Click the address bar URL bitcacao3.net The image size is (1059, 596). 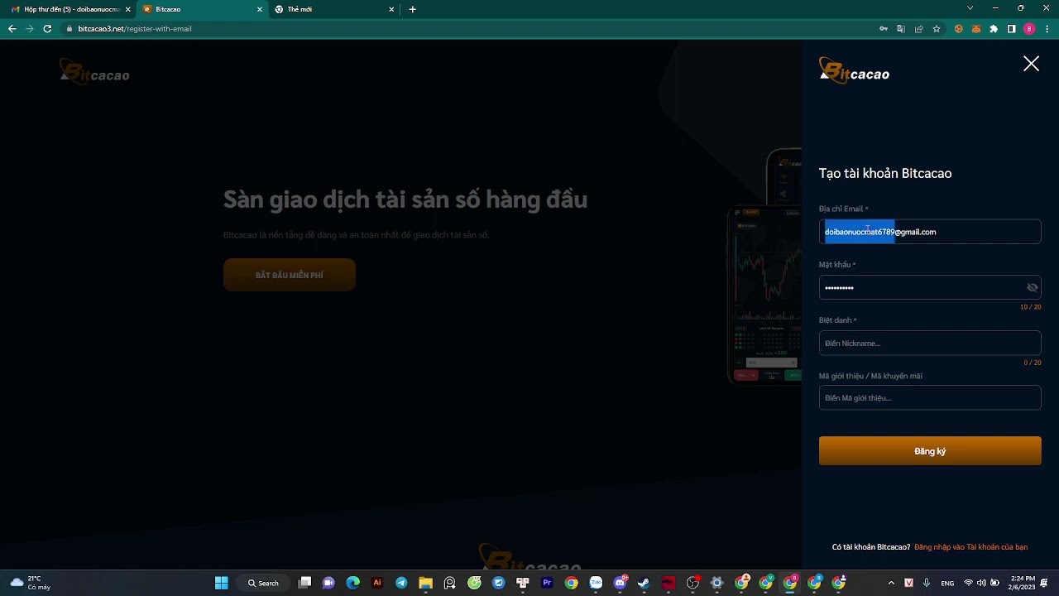(x=135, y=28)
